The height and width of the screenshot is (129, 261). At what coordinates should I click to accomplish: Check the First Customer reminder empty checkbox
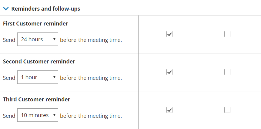[x=227, y=34]
